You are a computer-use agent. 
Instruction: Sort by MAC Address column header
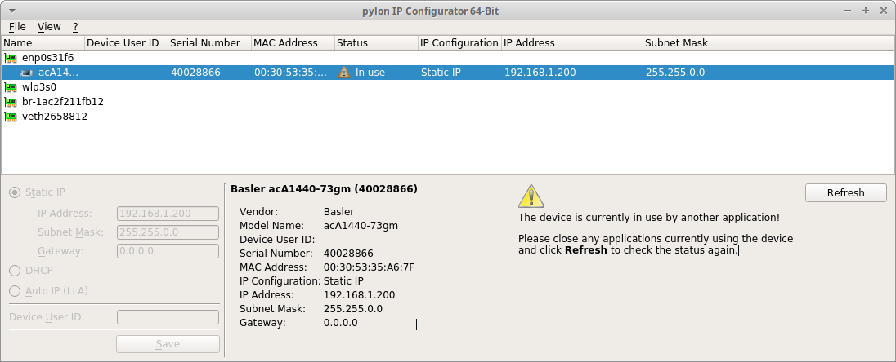(x=293, y=42)
